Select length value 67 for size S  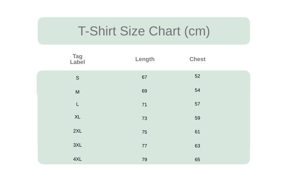click(x=145, y=77)
